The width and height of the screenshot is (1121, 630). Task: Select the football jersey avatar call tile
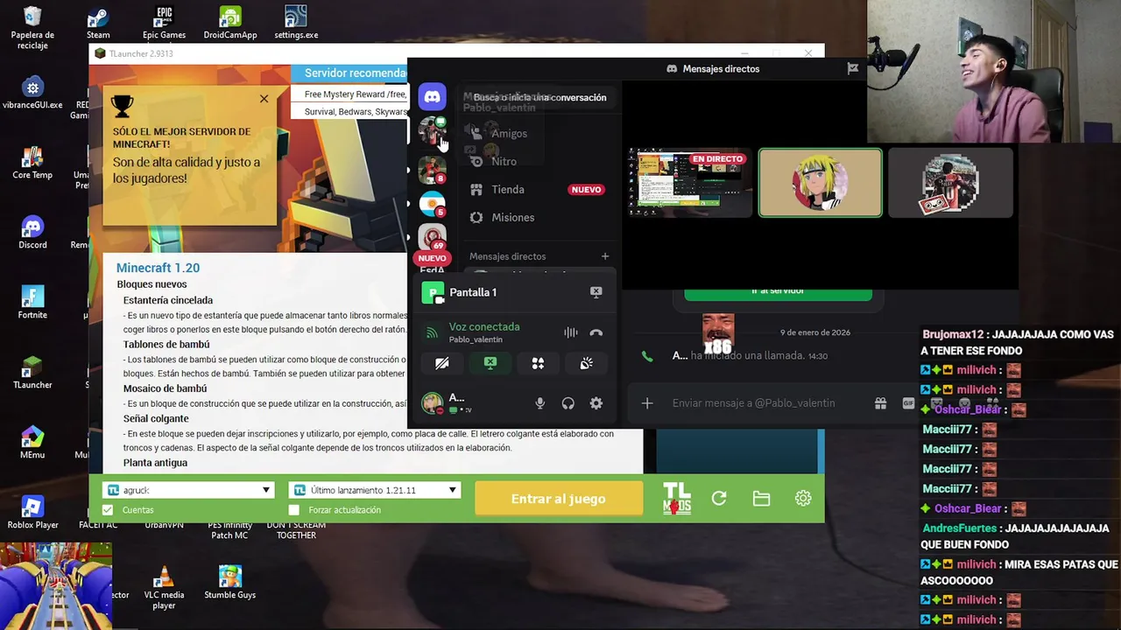[950, 182]
